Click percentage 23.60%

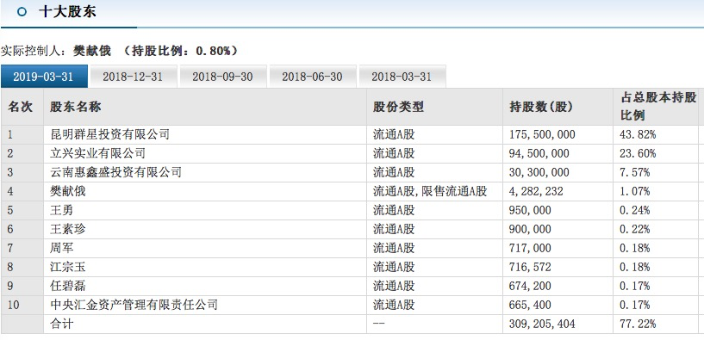click(638, 153)
